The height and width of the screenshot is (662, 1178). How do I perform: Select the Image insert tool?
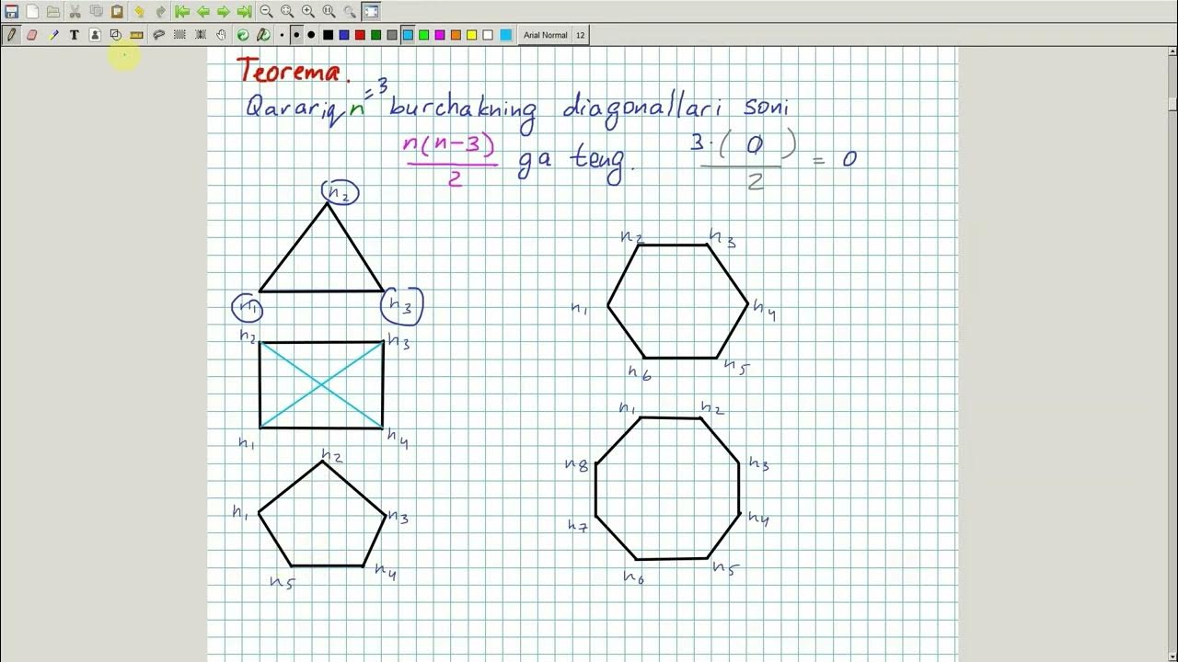tap(95, 35)
